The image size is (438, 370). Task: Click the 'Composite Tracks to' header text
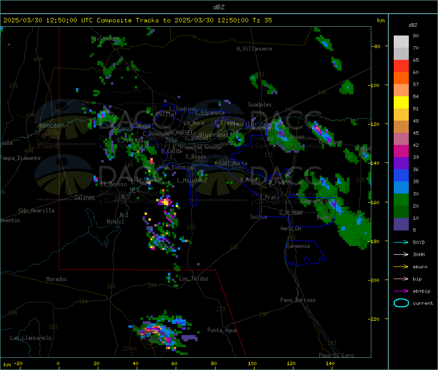click(x=134, y=20)
